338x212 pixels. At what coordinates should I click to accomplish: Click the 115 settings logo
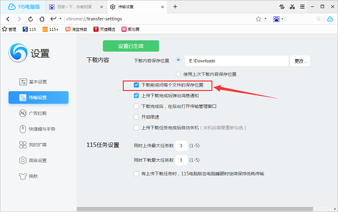point(18,53)
